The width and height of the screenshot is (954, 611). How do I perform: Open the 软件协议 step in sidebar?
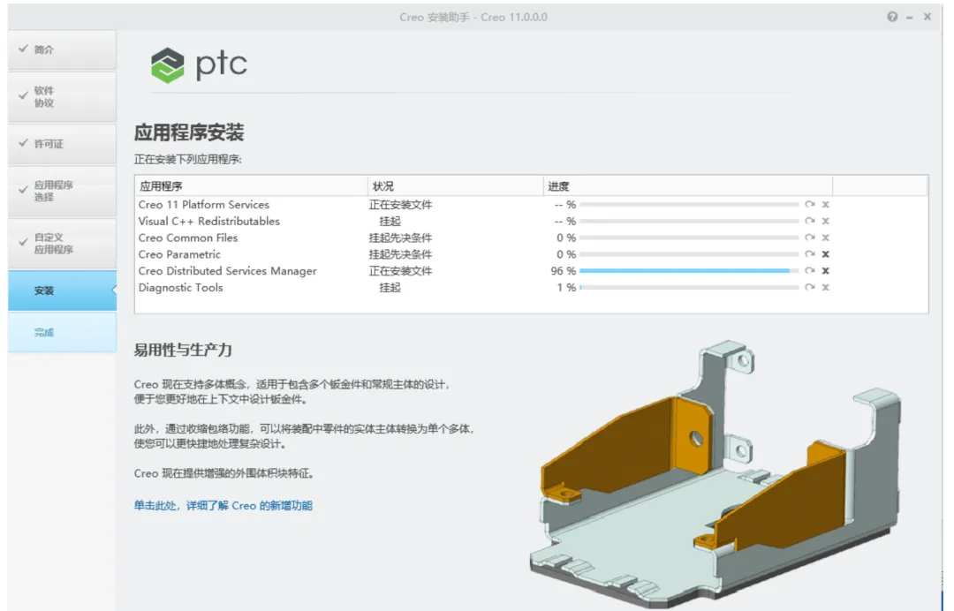[62, 96]
